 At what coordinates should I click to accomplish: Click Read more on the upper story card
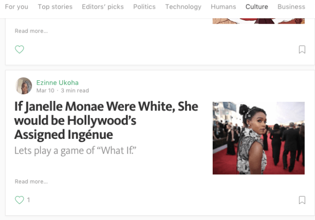31,31
